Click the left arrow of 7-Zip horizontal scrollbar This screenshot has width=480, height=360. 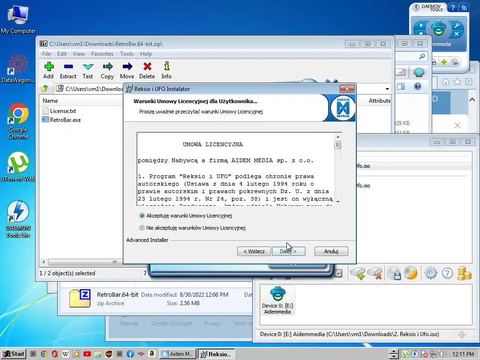click(x=44, y=262)
